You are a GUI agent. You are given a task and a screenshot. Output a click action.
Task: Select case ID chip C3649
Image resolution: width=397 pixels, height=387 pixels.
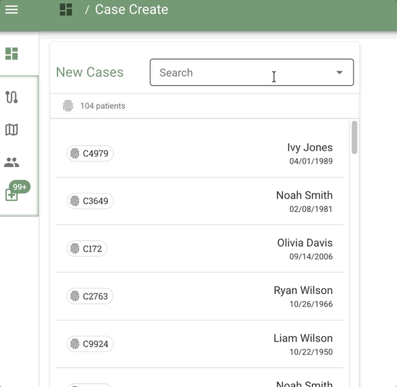(90, 201)
